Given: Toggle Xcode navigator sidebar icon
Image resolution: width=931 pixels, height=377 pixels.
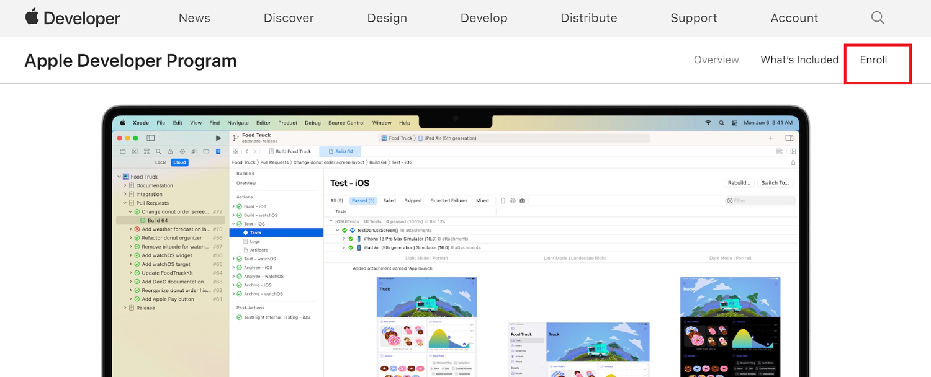Looking at the screenshot, I should [x=150, y=138].
